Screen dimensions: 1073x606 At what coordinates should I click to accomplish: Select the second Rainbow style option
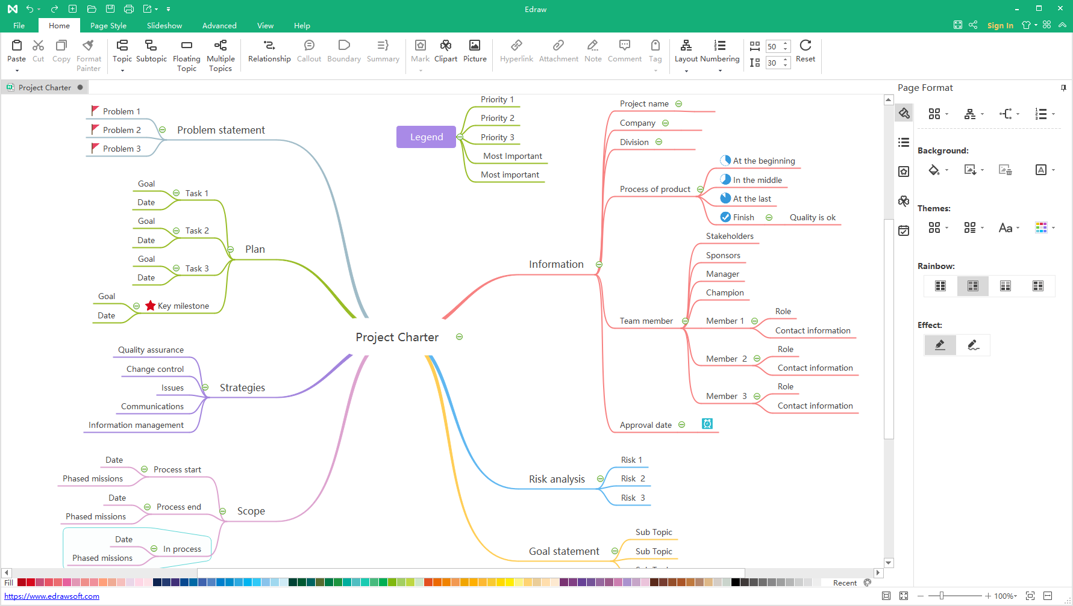[972, 286]
